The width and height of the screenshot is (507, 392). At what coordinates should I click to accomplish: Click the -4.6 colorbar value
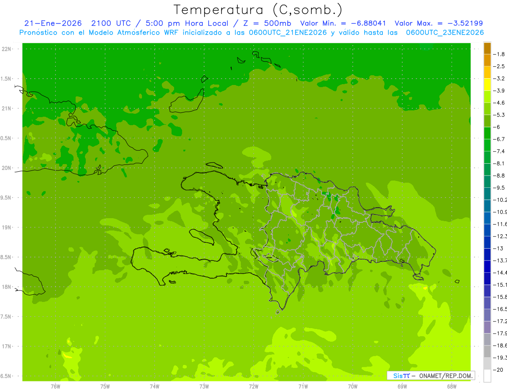tap(499, 103)
